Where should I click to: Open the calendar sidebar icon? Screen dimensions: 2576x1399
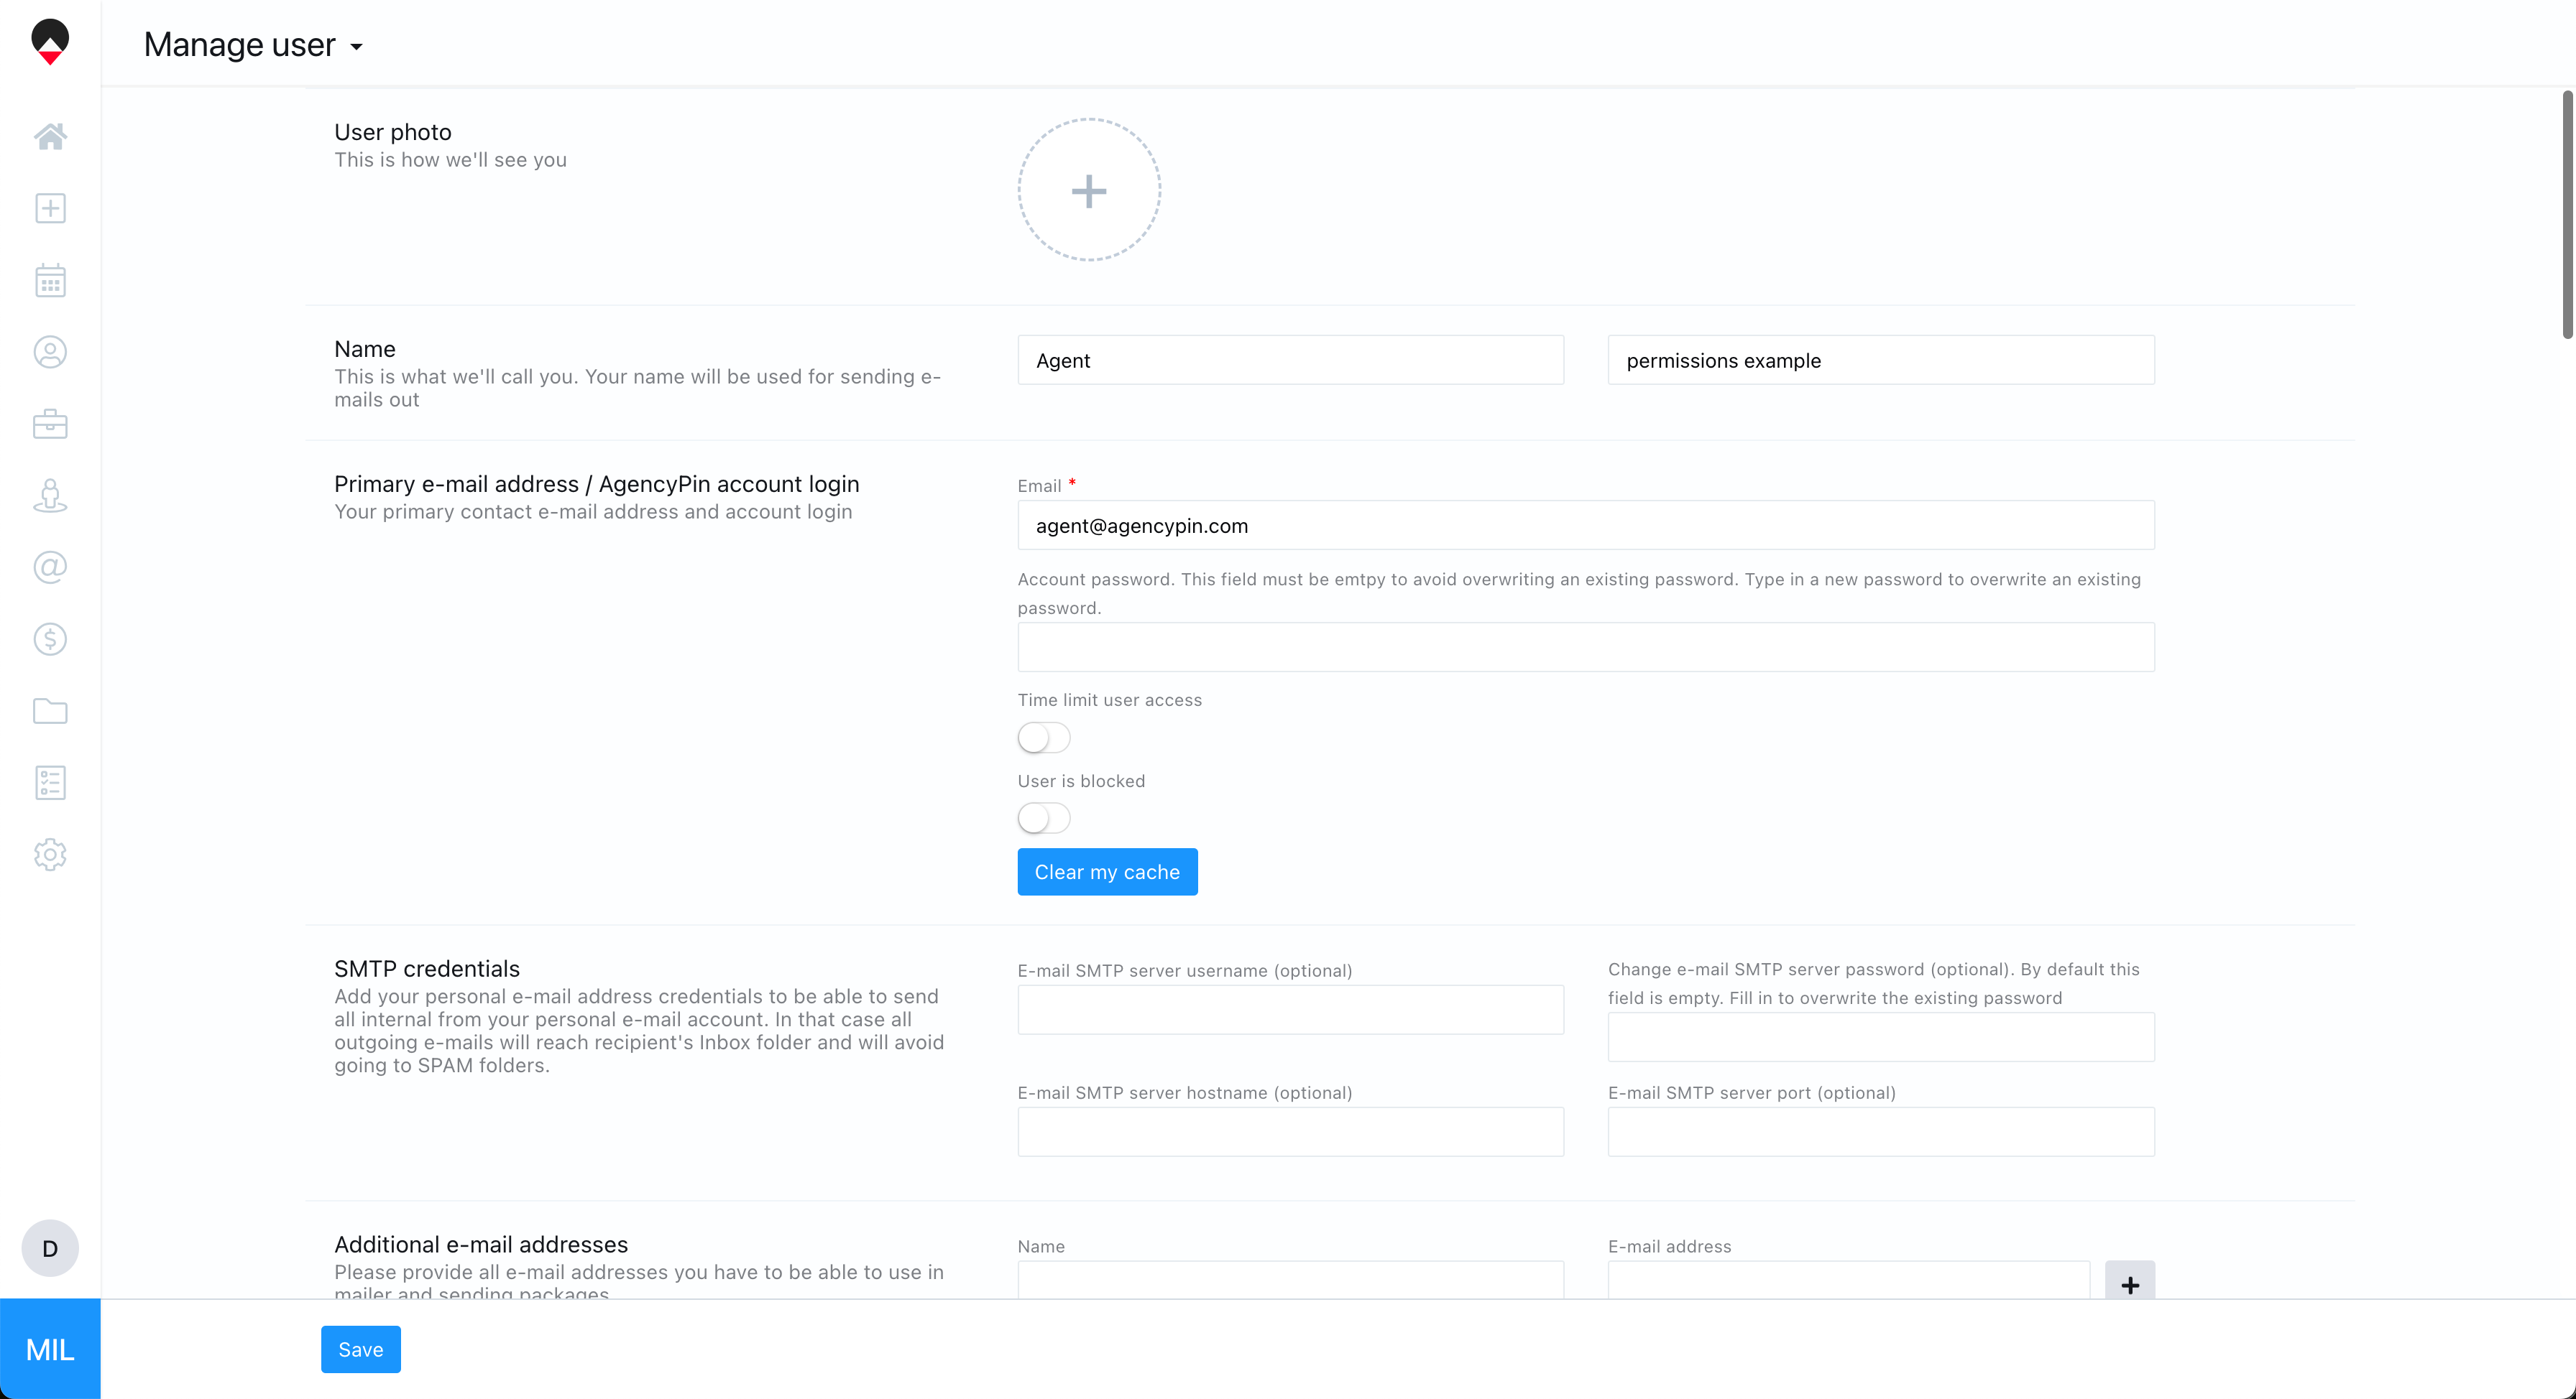click(x=50, y=280)
